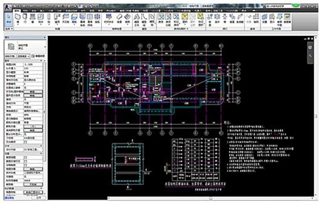Switch to the Insert ribbon tab
Screen dimensions: 322x205
42,11
